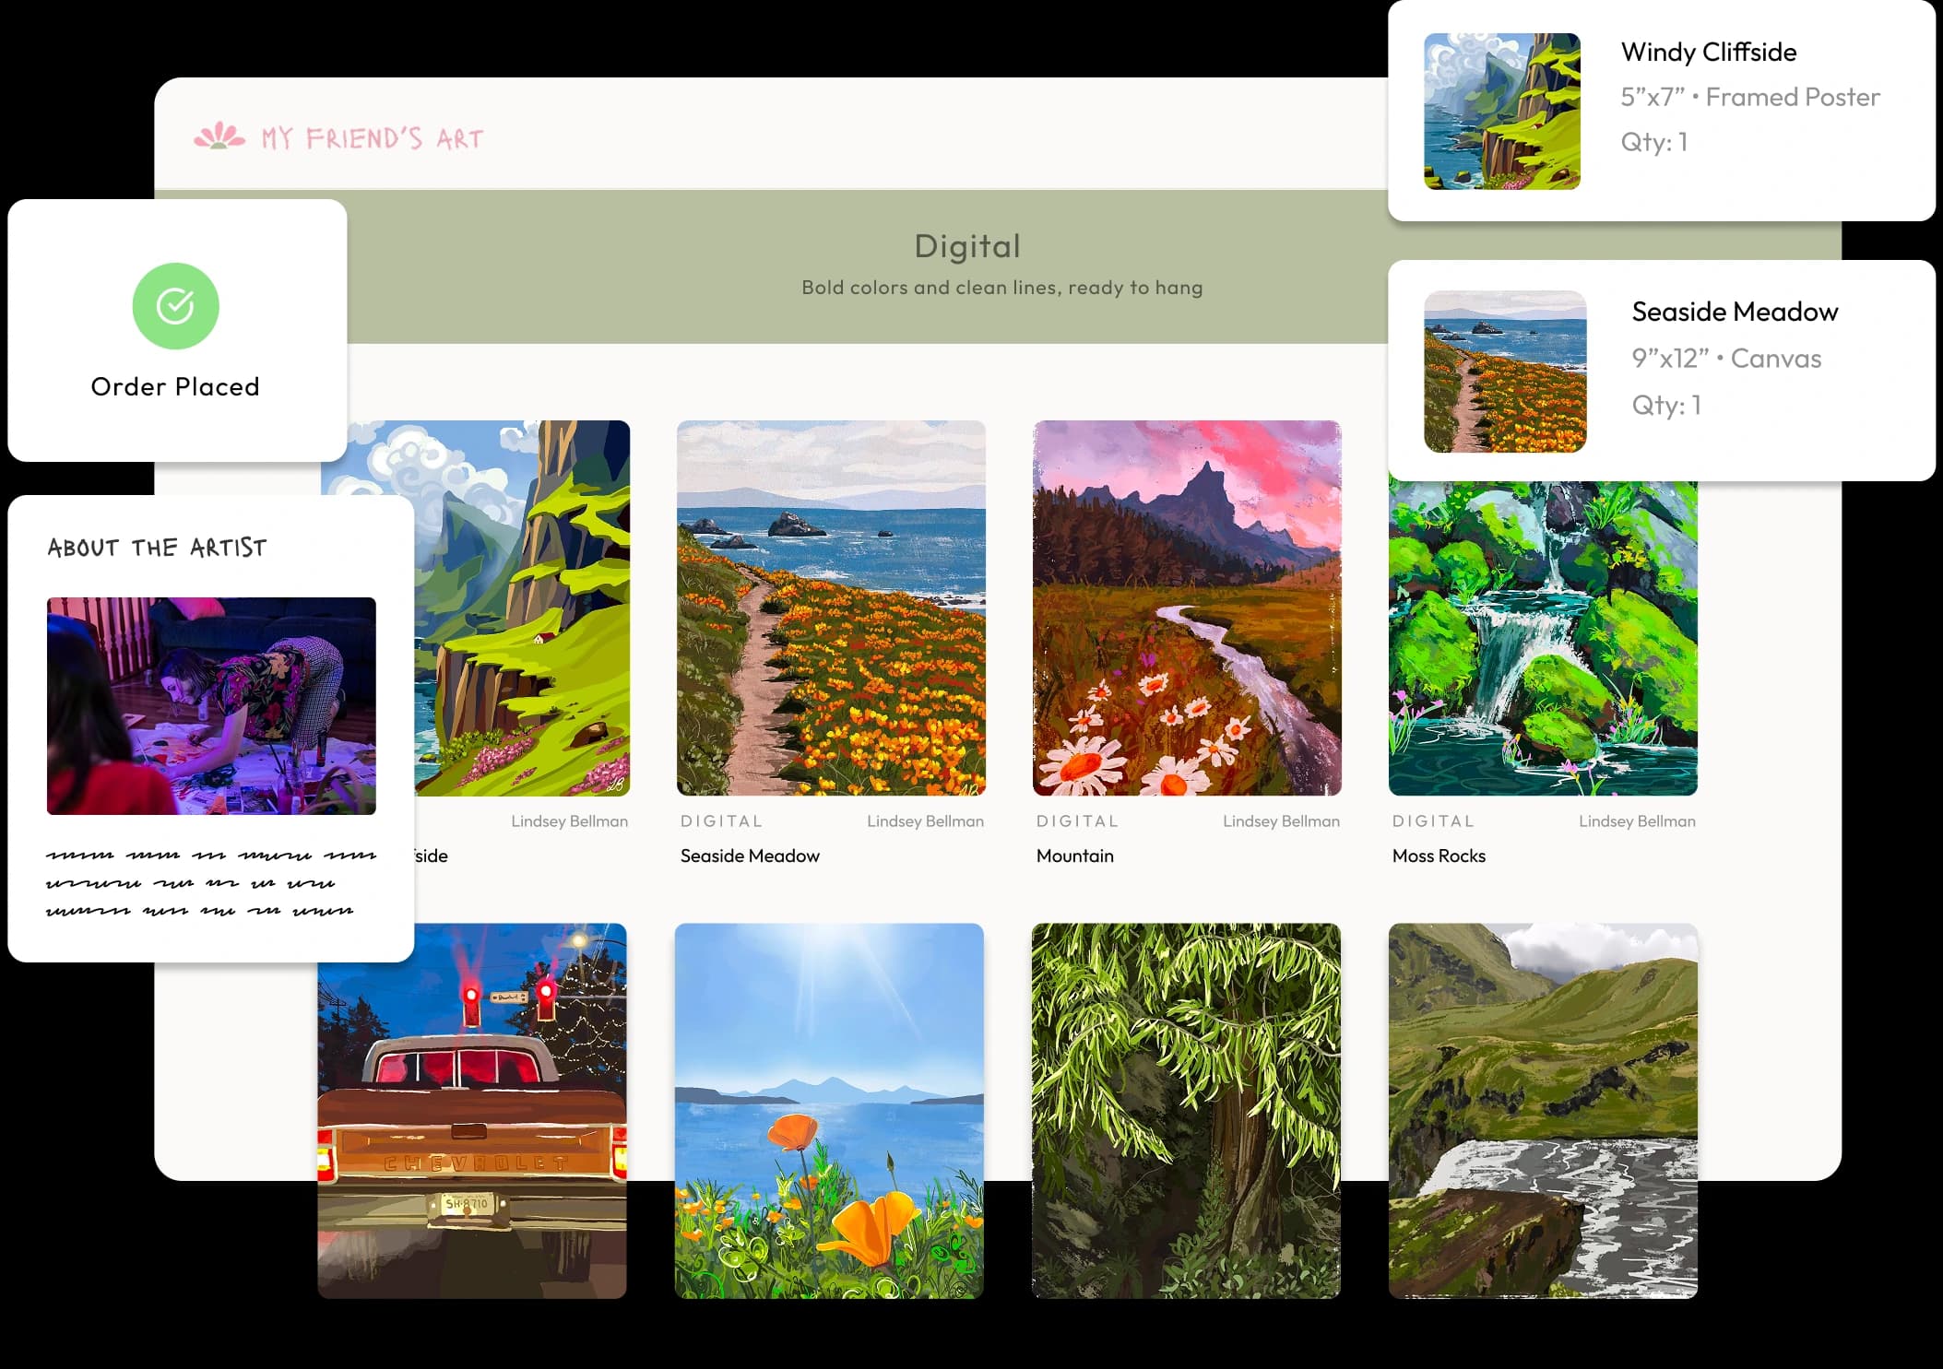Click the pink flower logo icon
Viewport: 1943px width, 1369px height.
(221, 136)
